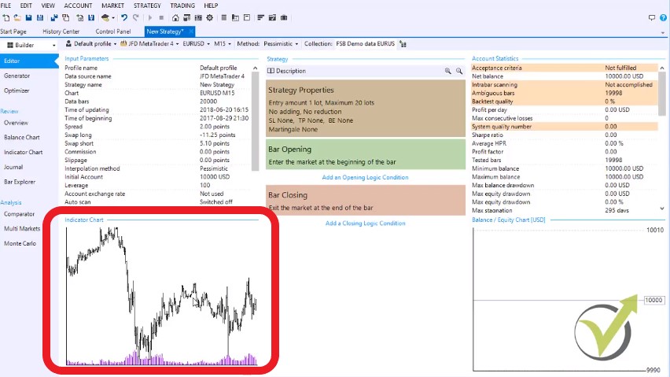Close the New Strategy tab
This screenshot has width=670, height=377.
click(x=190, y=31)
